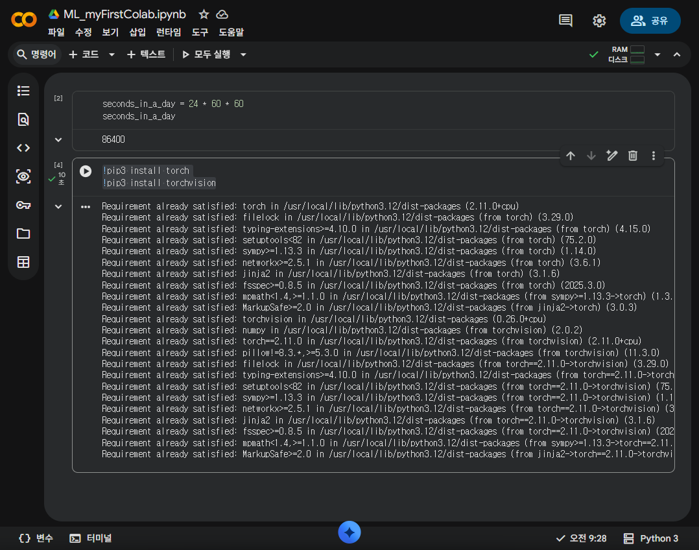The width and height of the screenshot is (699, 550).
Task: Open the output options three-dot icon
Action: pos(86,207)
